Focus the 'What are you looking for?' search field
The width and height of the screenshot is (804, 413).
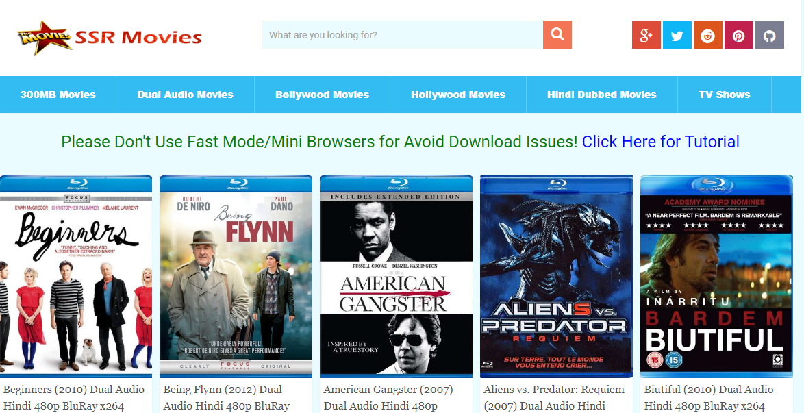pos(403,35)
